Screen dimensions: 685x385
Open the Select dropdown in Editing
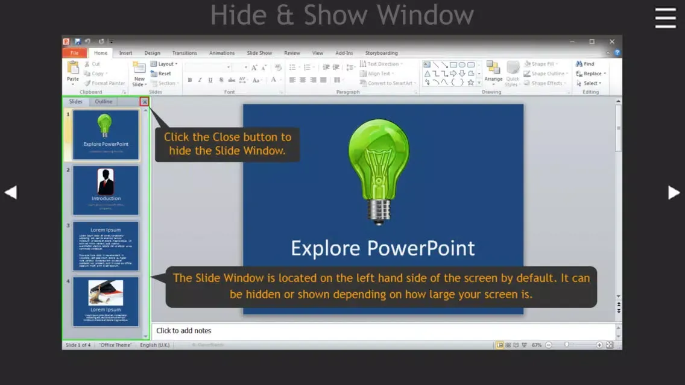click(x=589, y=83)
